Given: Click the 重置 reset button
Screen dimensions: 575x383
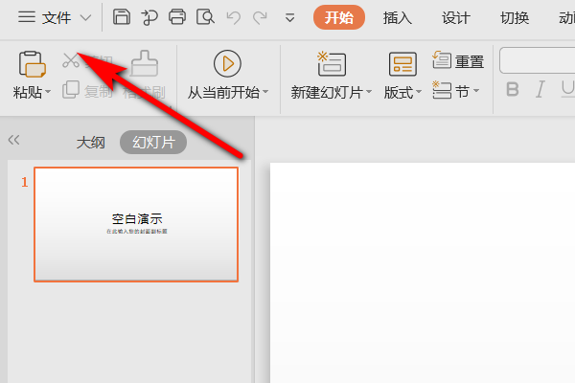Looking at the screenshot, I should tap(458, 61).
